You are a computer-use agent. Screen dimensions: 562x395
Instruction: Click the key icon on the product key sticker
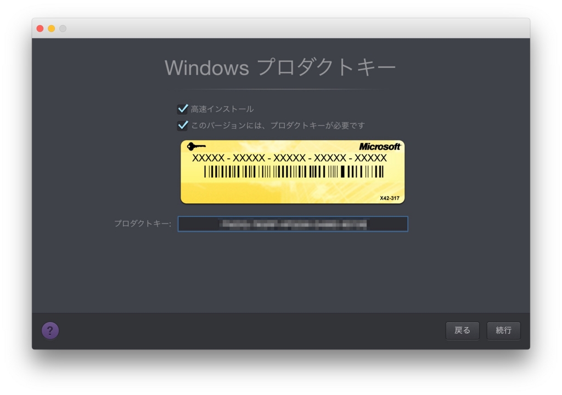coord(198,146)
